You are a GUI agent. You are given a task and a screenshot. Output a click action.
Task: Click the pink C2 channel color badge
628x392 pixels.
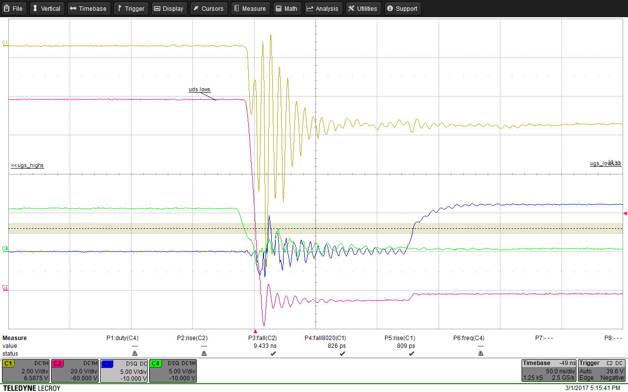pyautogui.click(x=57, y=364)
